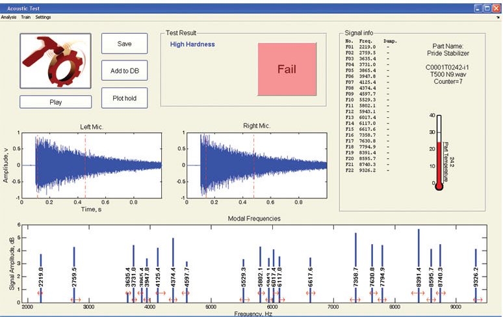The height and width of the screenshot is (317, 503).
Task: Select row F17 7630.8 in Signal info
Action: coord(368,141)
